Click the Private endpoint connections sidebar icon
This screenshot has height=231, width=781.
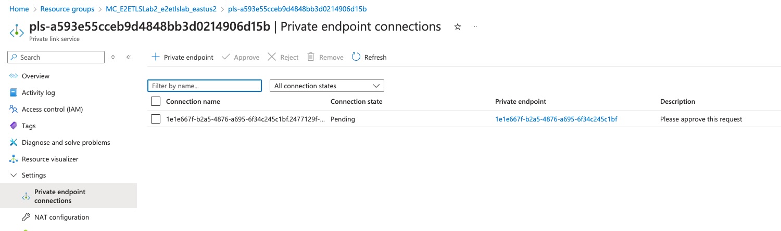[26, 196]
